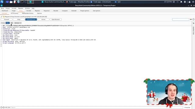The width and height of the screenshot is (195, 109).
Task: Lock the screen using the padlock icon
Action: point(190,2)
